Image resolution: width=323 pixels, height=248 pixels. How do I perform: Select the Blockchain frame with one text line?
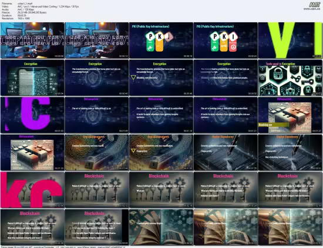[97, 190]
